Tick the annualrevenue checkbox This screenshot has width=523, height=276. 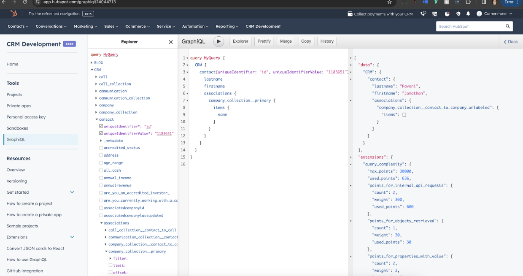(x=101, y=185)
